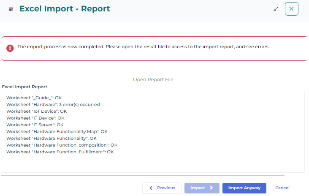Click the red error alert icon
The height and width of the screenshot is (196, 309).
pos(10,47)
